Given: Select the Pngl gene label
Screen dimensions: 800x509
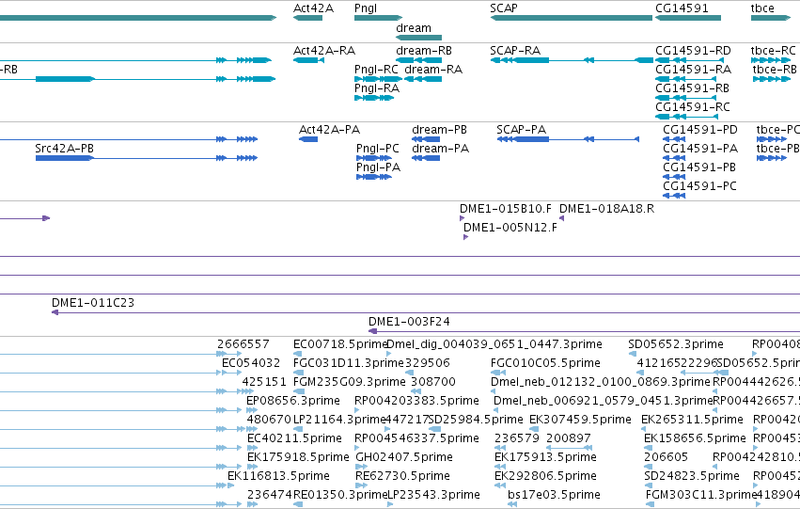Looking at the screenshot, I should [366, 8].
